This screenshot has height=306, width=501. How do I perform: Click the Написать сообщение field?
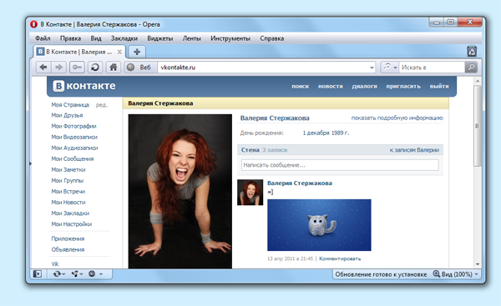pyautogui.click(x=340, y=165)
